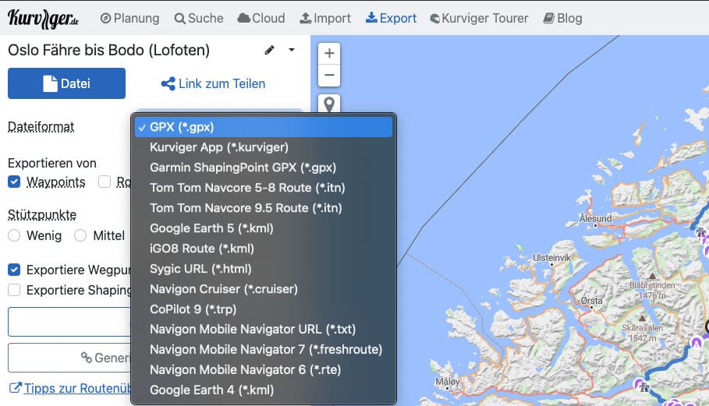Zoom in on the map
This screenshot has width=709, height=406.
[x=329, y=54]
